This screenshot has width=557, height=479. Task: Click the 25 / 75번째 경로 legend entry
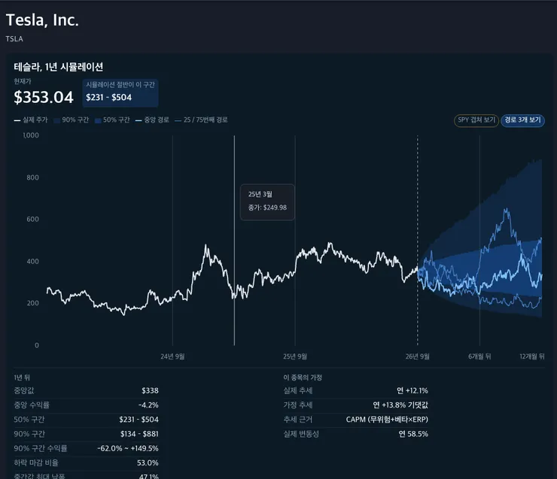(x=202, y=120)
